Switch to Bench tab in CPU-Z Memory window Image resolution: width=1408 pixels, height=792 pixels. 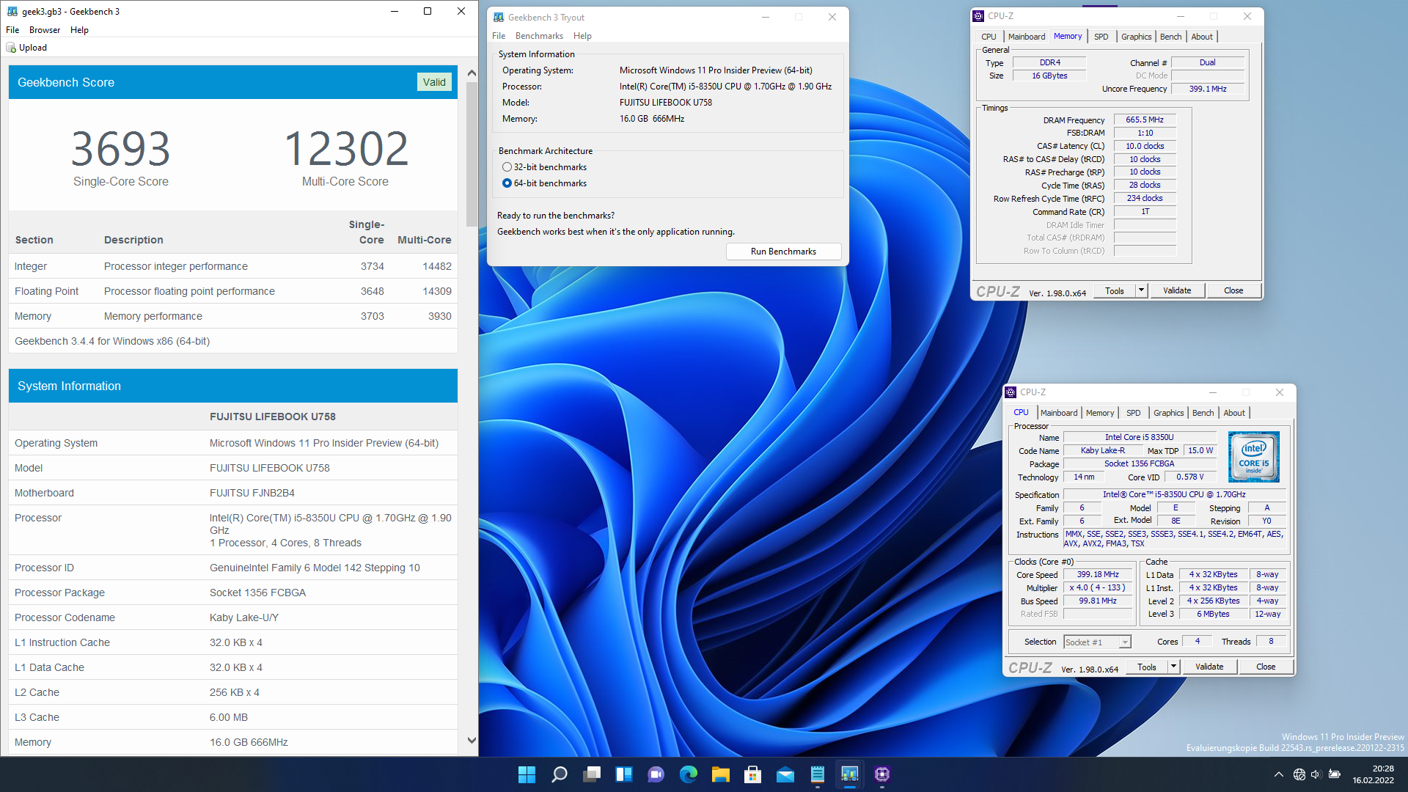point(1170,37)
